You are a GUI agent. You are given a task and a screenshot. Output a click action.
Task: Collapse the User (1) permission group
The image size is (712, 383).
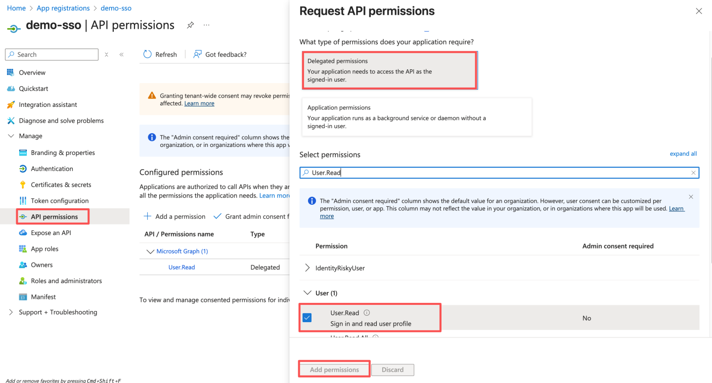click(x=308, y=293)
